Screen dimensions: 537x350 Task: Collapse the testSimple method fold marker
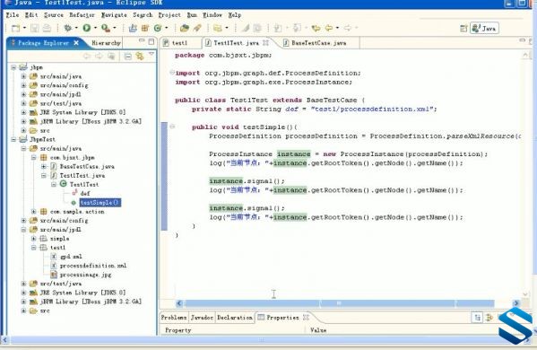point(172,127)
